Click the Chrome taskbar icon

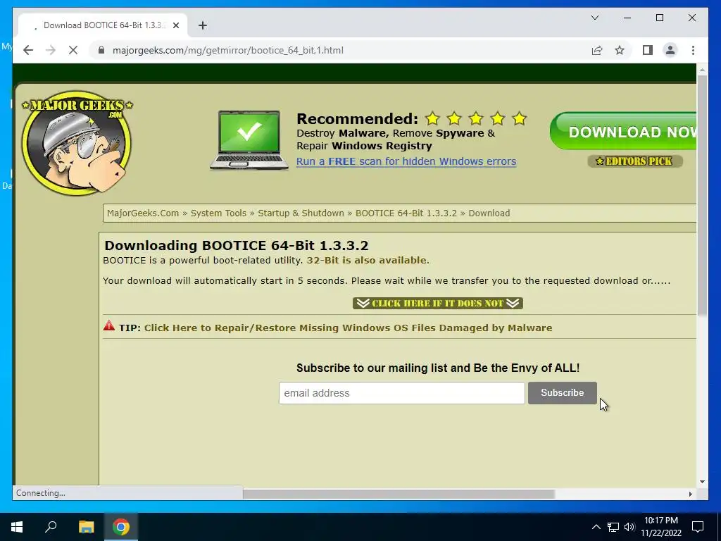click(x=121, y=527)
